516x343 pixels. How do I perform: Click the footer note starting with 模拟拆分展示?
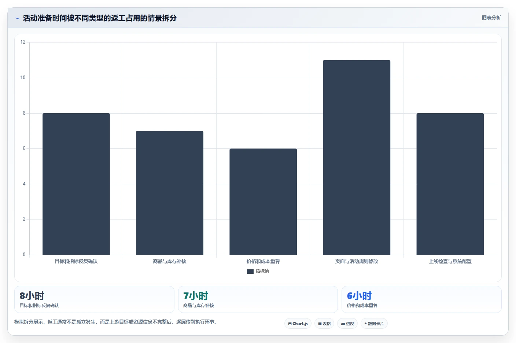coord(117,322)
